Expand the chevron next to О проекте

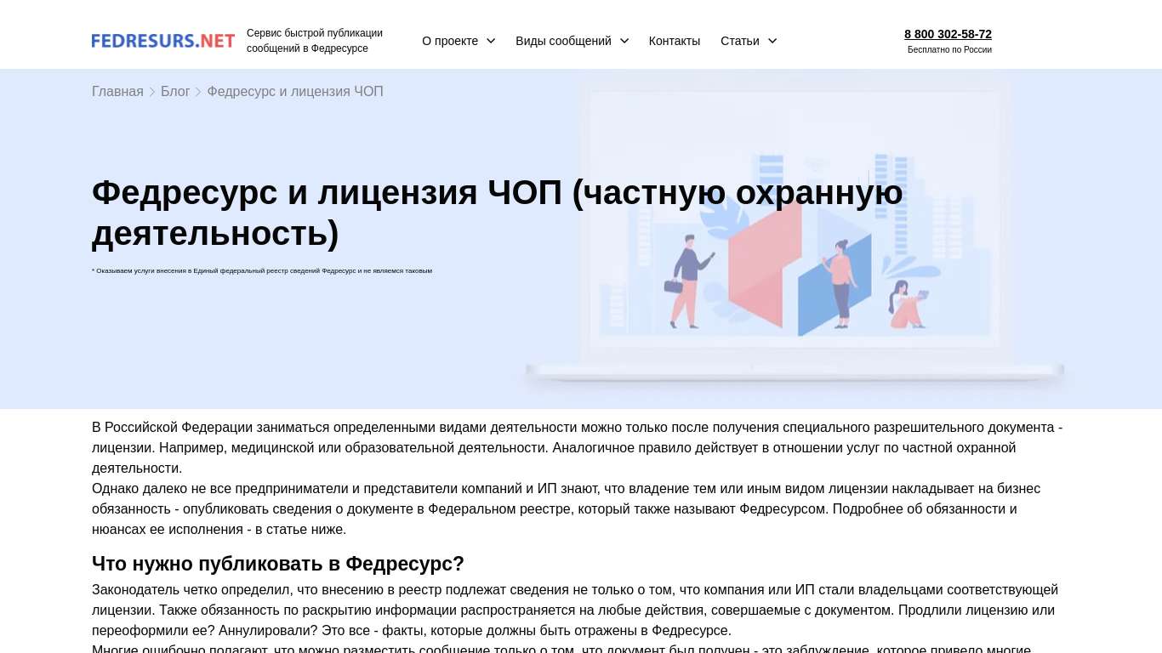coord(491,41)
